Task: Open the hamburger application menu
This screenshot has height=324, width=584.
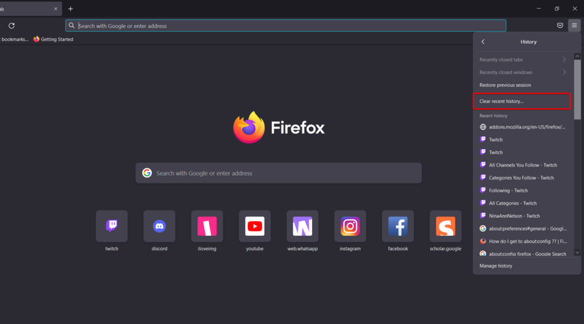Action: [574, 26]
